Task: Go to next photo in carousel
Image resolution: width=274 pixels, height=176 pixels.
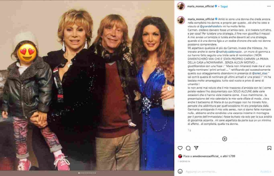Action: 169,88
